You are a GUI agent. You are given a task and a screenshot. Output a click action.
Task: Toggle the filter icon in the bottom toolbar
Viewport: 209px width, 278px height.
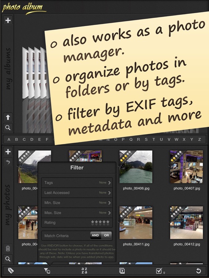click(47, 271)
